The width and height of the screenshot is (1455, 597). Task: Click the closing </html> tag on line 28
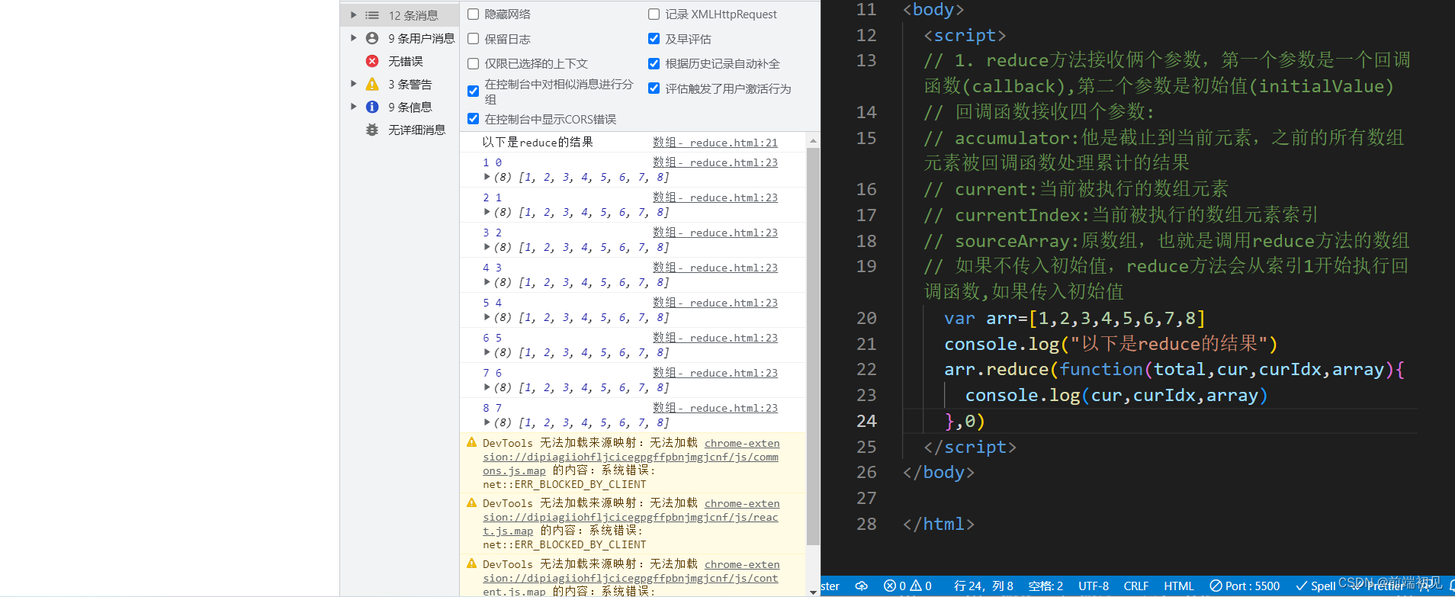[x=939, y=524]
